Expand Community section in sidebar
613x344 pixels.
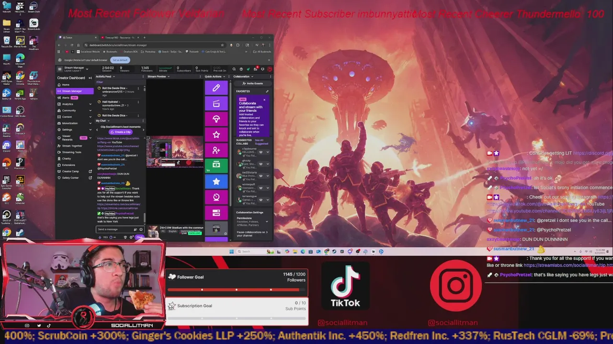[90, 110]
